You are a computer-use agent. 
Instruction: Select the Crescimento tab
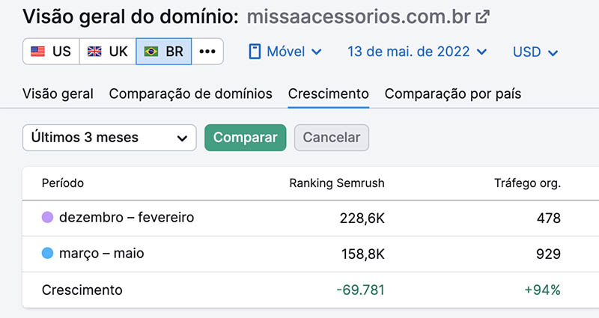click(329, 94)
